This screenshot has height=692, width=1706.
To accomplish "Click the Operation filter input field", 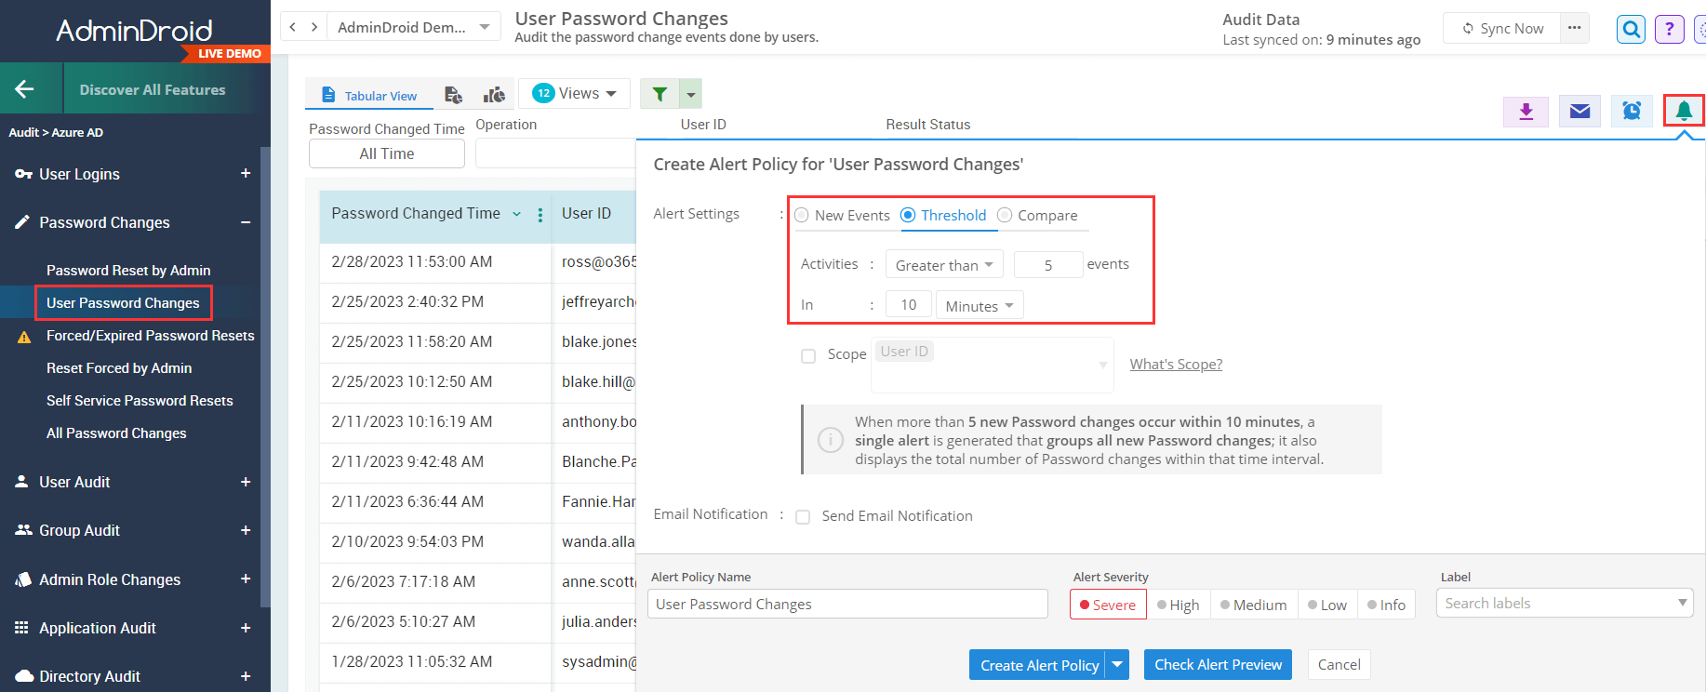I will pyautogui.click(x=555, y=153).
